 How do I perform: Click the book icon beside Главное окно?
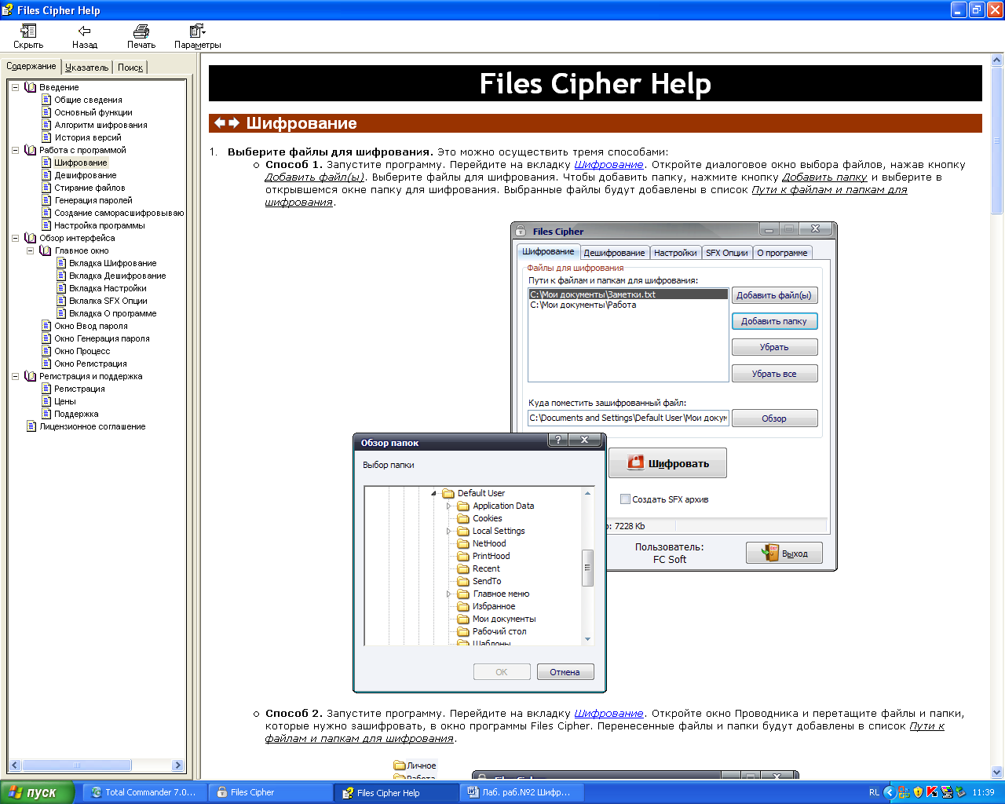coord(46,250)
